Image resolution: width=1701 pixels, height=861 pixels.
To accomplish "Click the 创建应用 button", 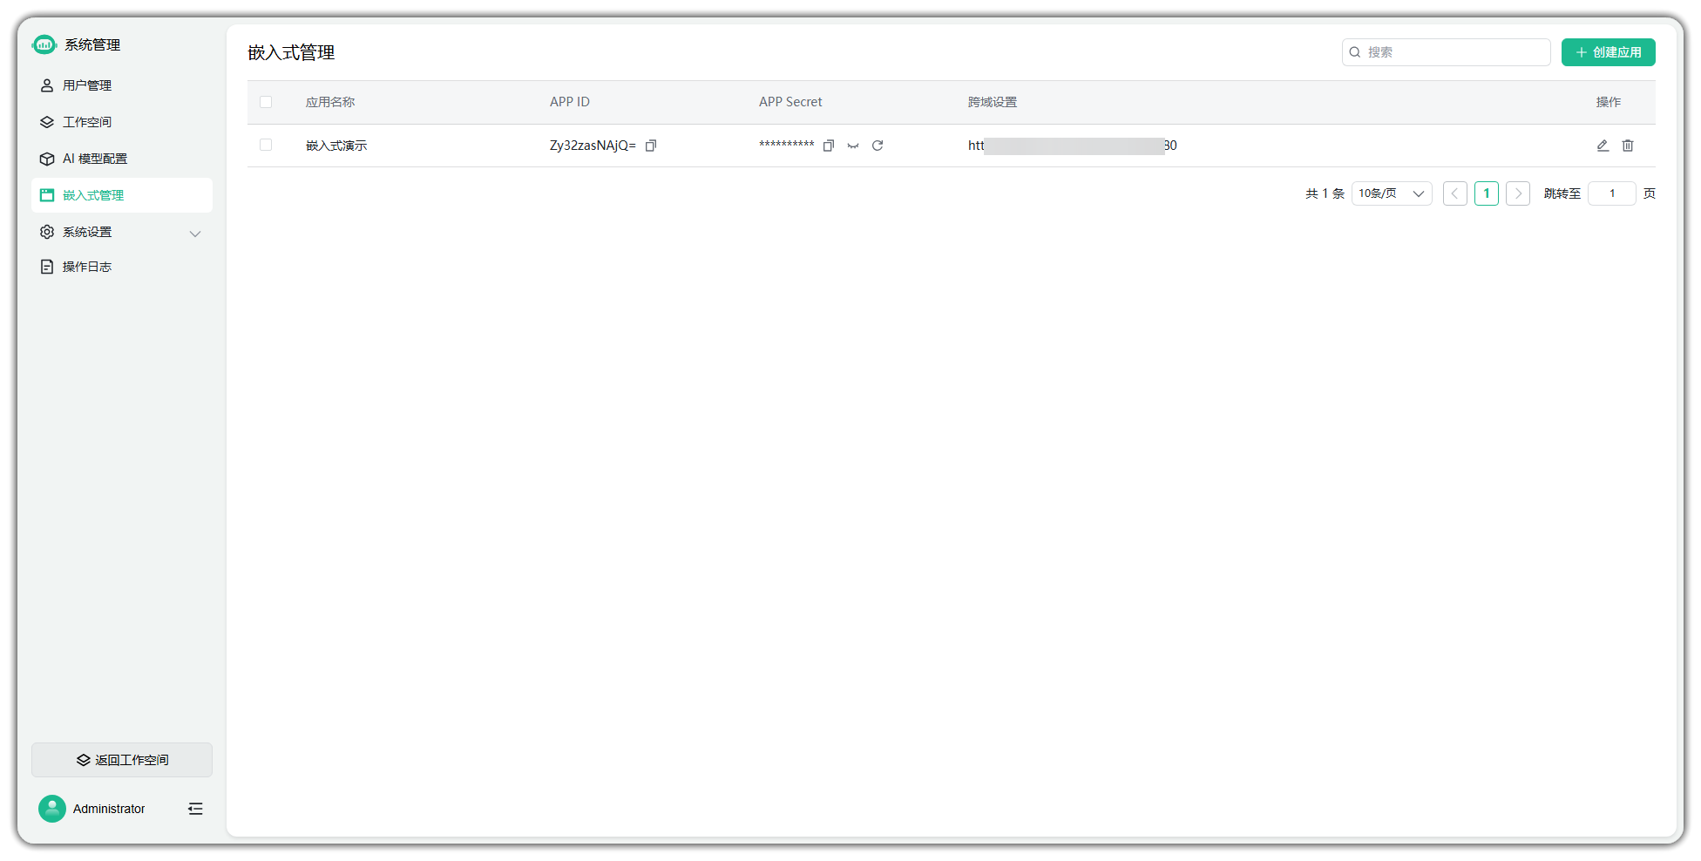I will (x=1608, y=52).
